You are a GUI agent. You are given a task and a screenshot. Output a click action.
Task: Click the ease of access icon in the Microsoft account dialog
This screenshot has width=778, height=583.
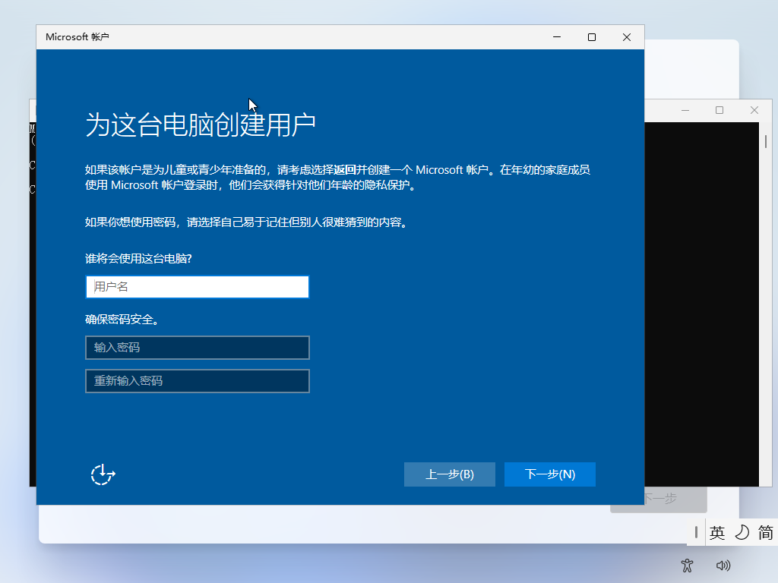tap(103, 474)
